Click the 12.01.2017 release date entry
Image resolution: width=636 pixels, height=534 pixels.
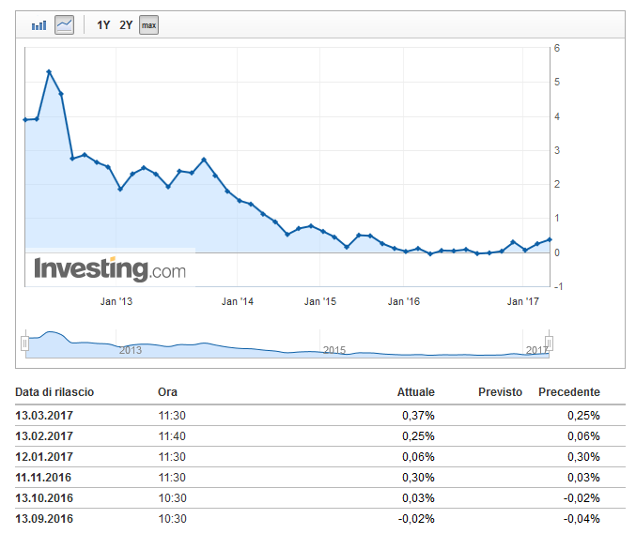tap(44, 457)
